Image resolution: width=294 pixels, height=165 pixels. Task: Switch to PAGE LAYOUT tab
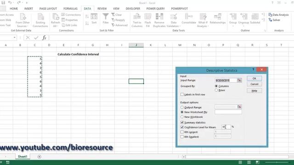(x=48, y=9)
